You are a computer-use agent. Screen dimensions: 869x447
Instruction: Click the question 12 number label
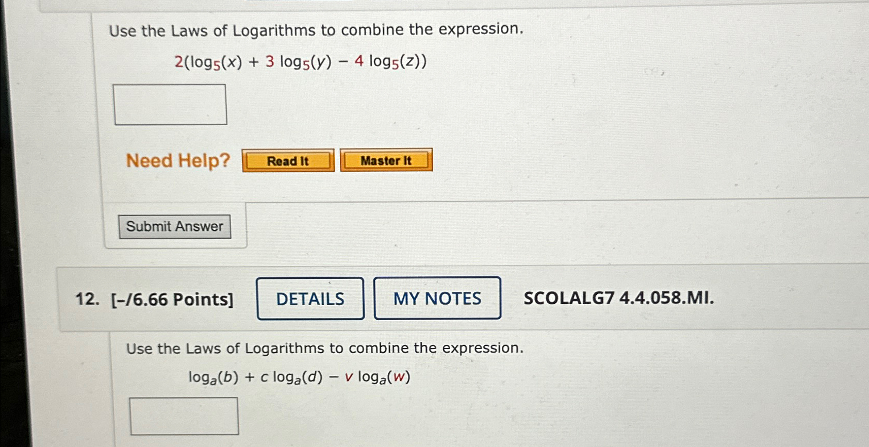(87, 299)
